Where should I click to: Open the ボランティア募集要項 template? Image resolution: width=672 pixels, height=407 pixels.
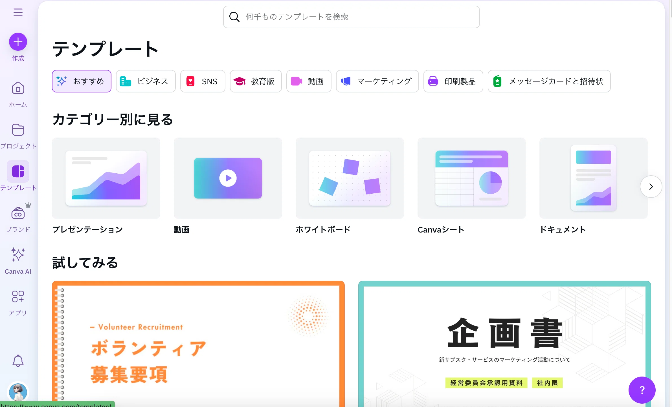point(198,344)
